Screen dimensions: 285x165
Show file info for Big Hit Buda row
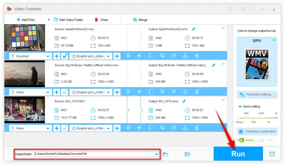point(128,92)
